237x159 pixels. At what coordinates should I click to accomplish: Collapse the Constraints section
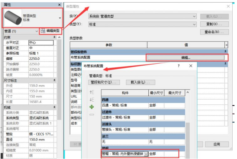tap(54, 37)
